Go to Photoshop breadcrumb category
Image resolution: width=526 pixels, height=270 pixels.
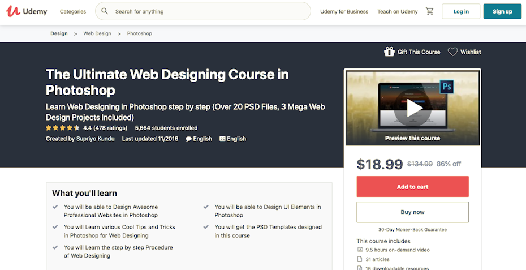(139, 33)
